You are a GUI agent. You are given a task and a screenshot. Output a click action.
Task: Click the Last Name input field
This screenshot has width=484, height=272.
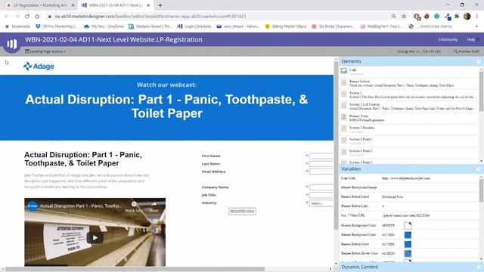(321, 164)
